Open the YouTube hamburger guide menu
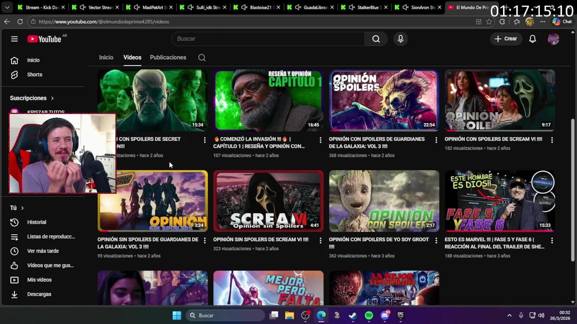This screenshot has height=324, width=577. [14, 39]
